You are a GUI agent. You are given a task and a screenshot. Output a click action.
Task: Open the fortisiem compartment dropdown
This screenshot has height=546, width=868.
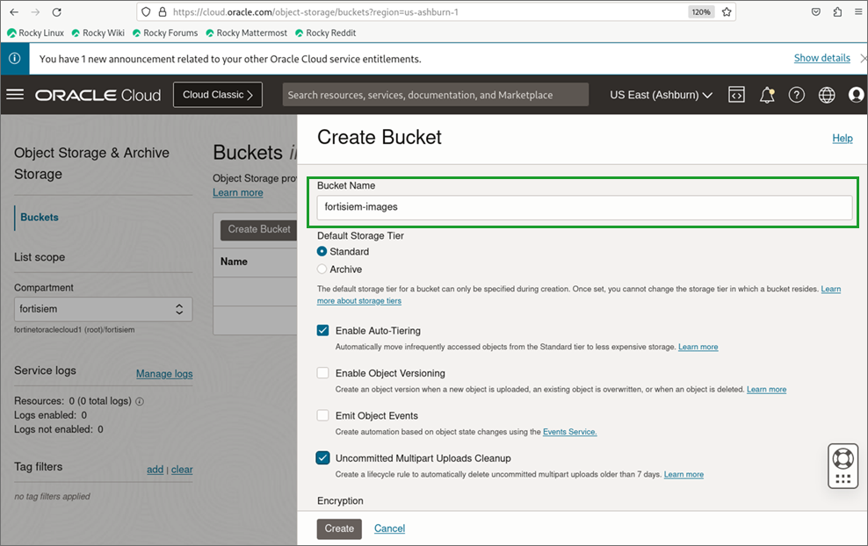tap(103, 309)
